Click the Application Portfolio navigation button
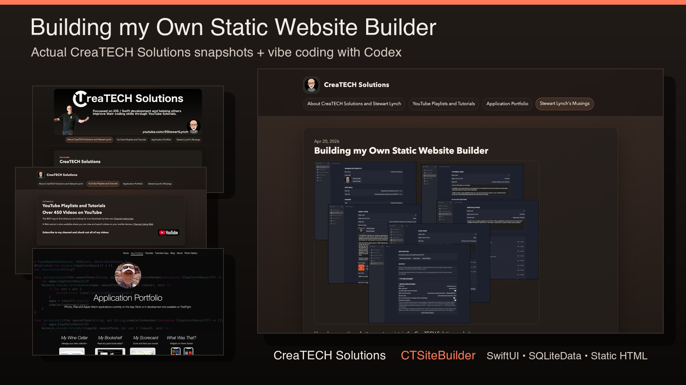This screenshot has width=686, height=385. [507, 104]
